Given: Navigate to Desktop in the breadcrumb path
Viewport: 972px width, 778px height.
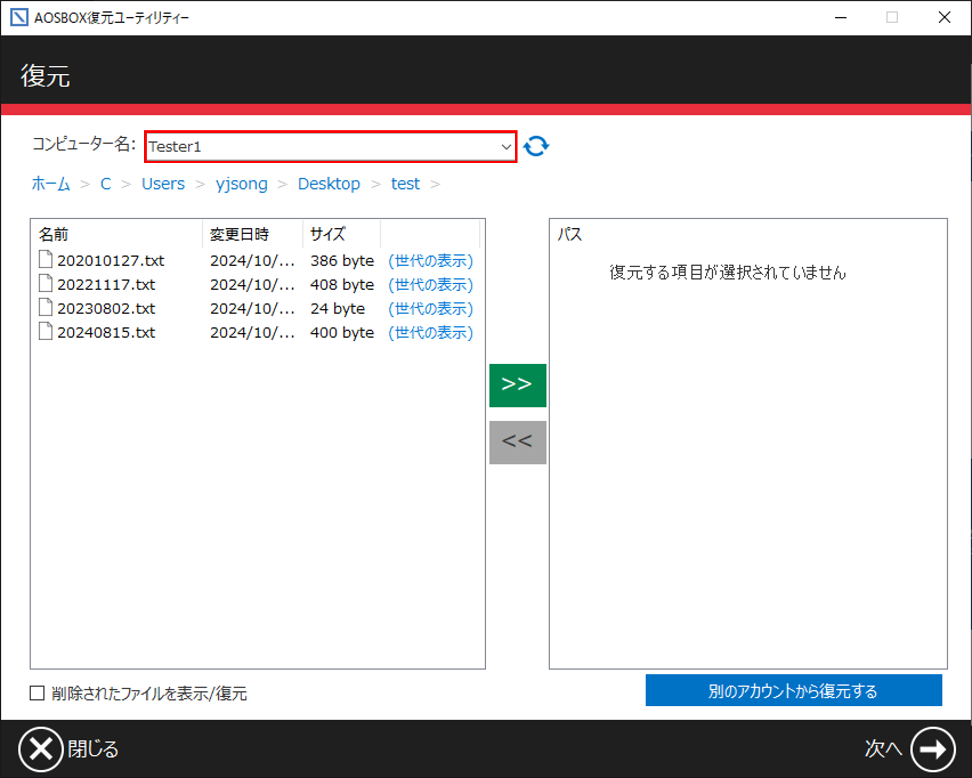Looking at the screenshot, I should point(329,184).
